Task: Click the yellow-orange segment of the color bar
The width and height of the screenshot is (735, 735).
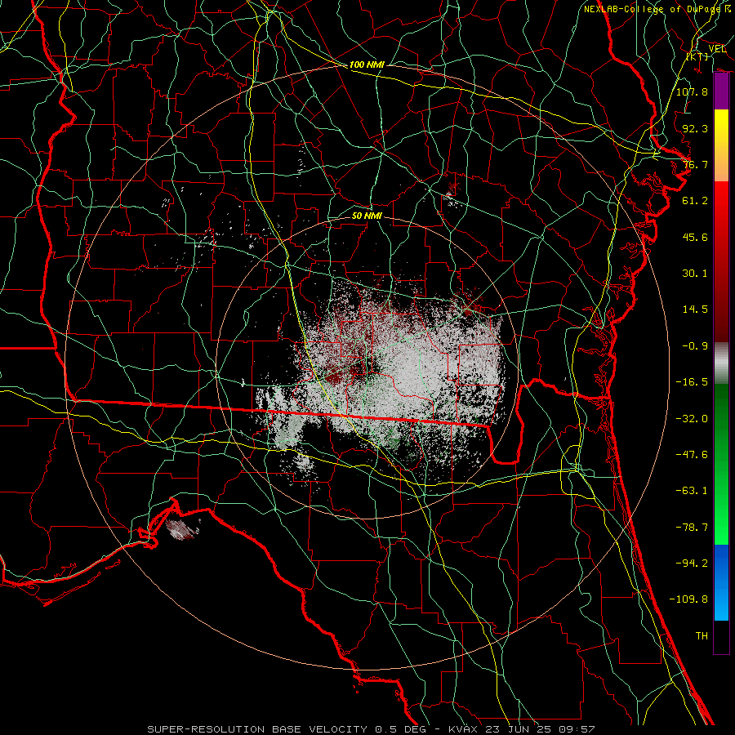Action: pos(721,145)
